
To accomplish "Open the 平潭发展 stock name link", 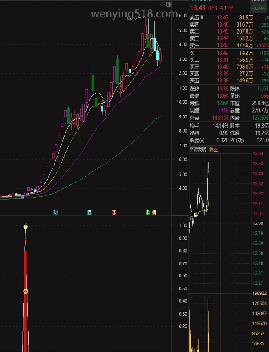I will (198, 149).
